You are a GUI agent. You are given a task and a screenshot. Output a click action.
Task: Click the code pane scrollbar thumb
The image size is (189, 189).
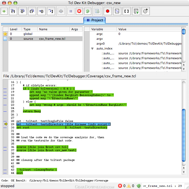(x=184, y=135)
